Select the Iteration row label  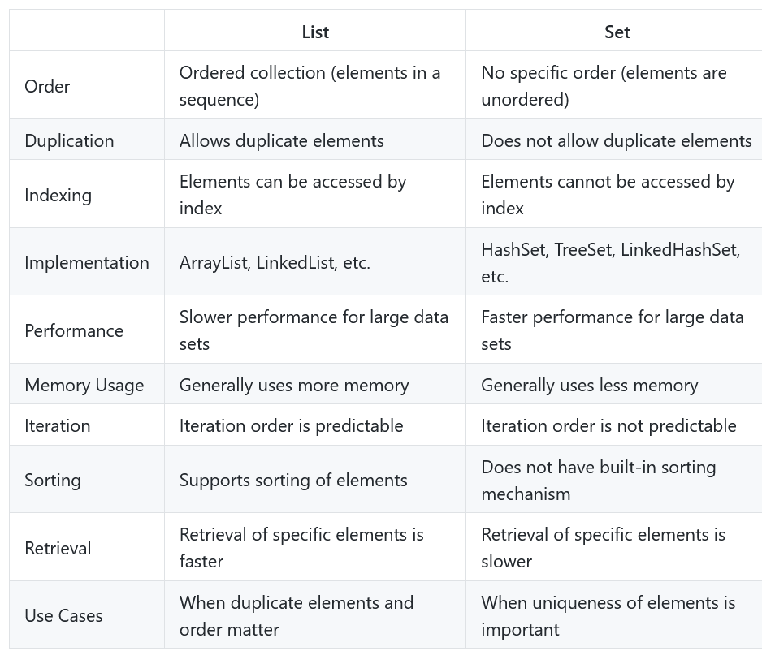tap(58, 425)
